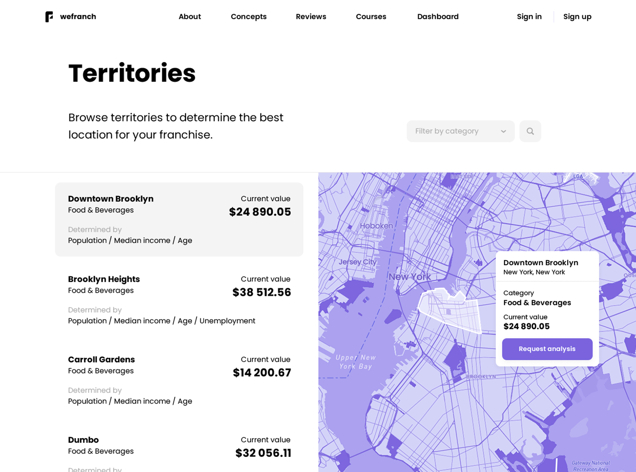The image size is (636, 472).
Task: Select the Brooklyn Heights territory listing
Action: coord(179,300)
